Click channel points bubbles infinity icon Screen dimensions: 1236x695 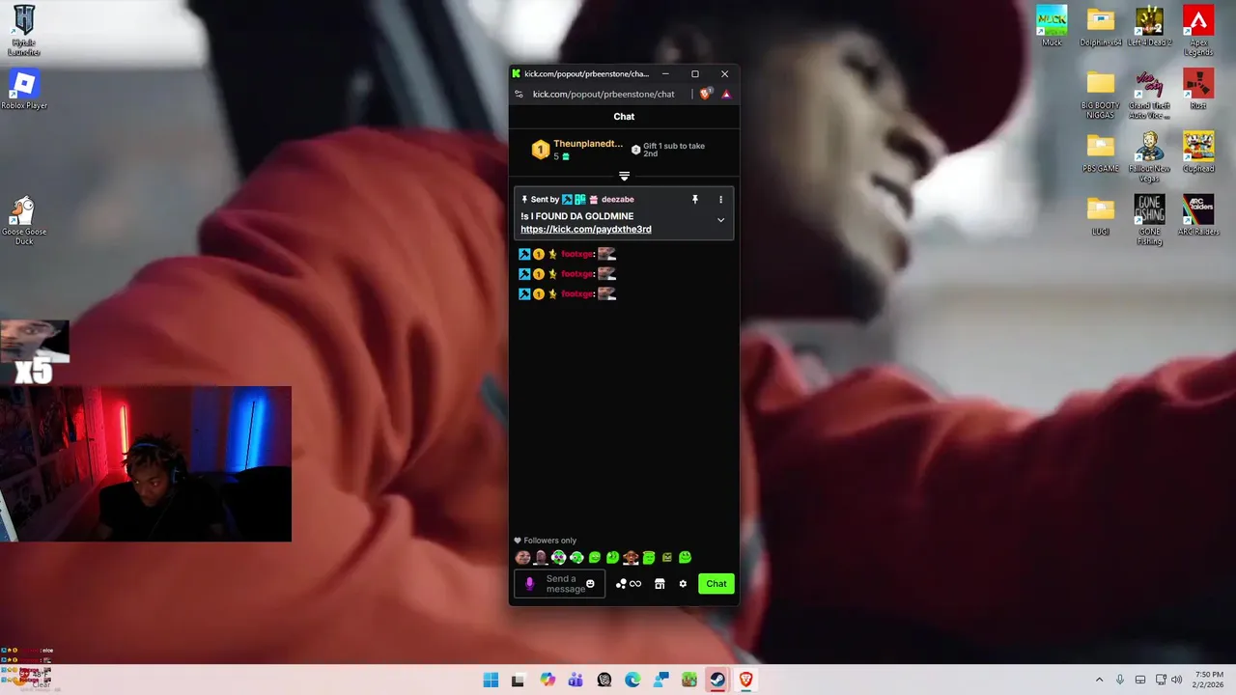629,584
